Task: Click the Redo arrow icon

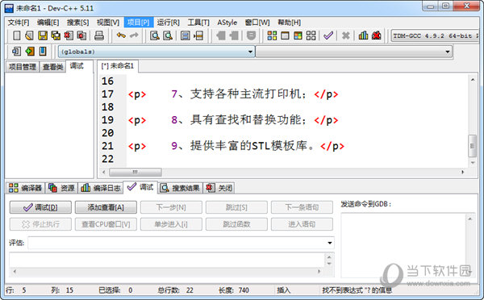Action: pos(134,35)
